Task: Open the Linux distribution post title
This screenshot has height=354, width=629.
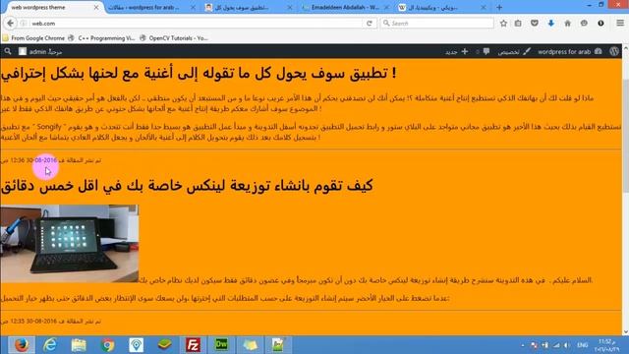Action: (x=187, y=186)
